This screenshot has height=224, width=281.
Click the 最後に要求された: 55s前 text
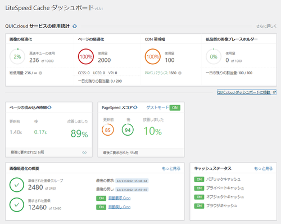coord(120,153)
